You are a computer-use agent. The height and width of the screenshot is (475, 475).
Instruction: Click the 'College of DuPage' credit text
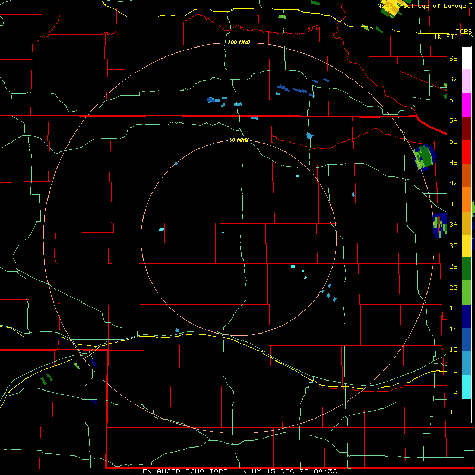point(435,6)
